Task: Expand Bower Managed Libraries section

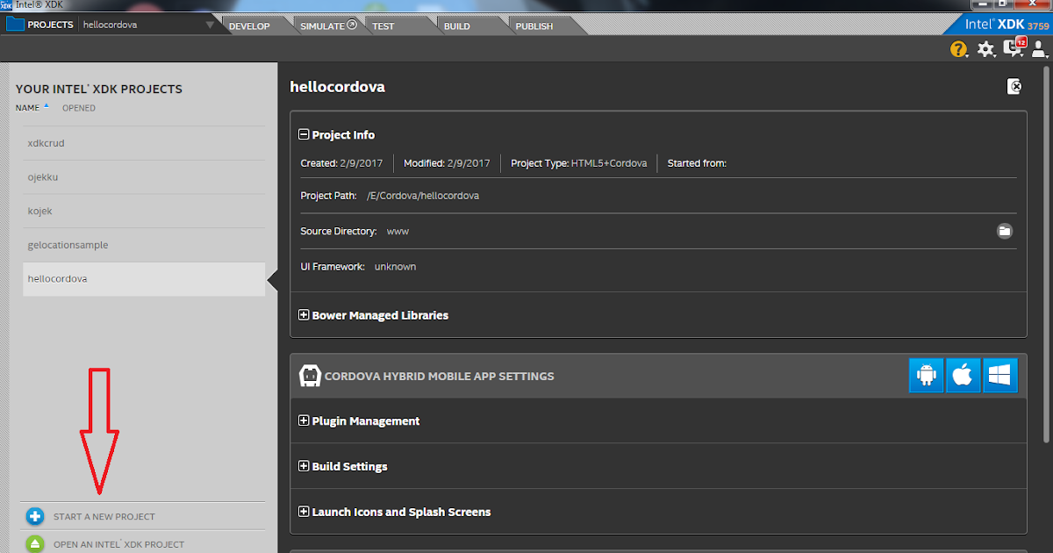Action: click(304, 315)
